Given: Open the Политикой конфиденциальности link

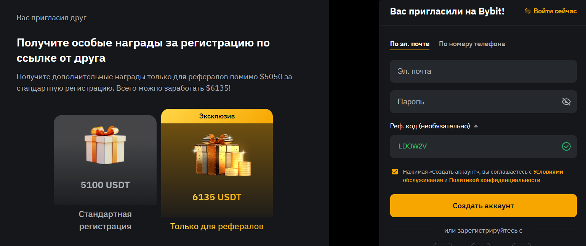Looking at the screenshot, I should point(495,180).
